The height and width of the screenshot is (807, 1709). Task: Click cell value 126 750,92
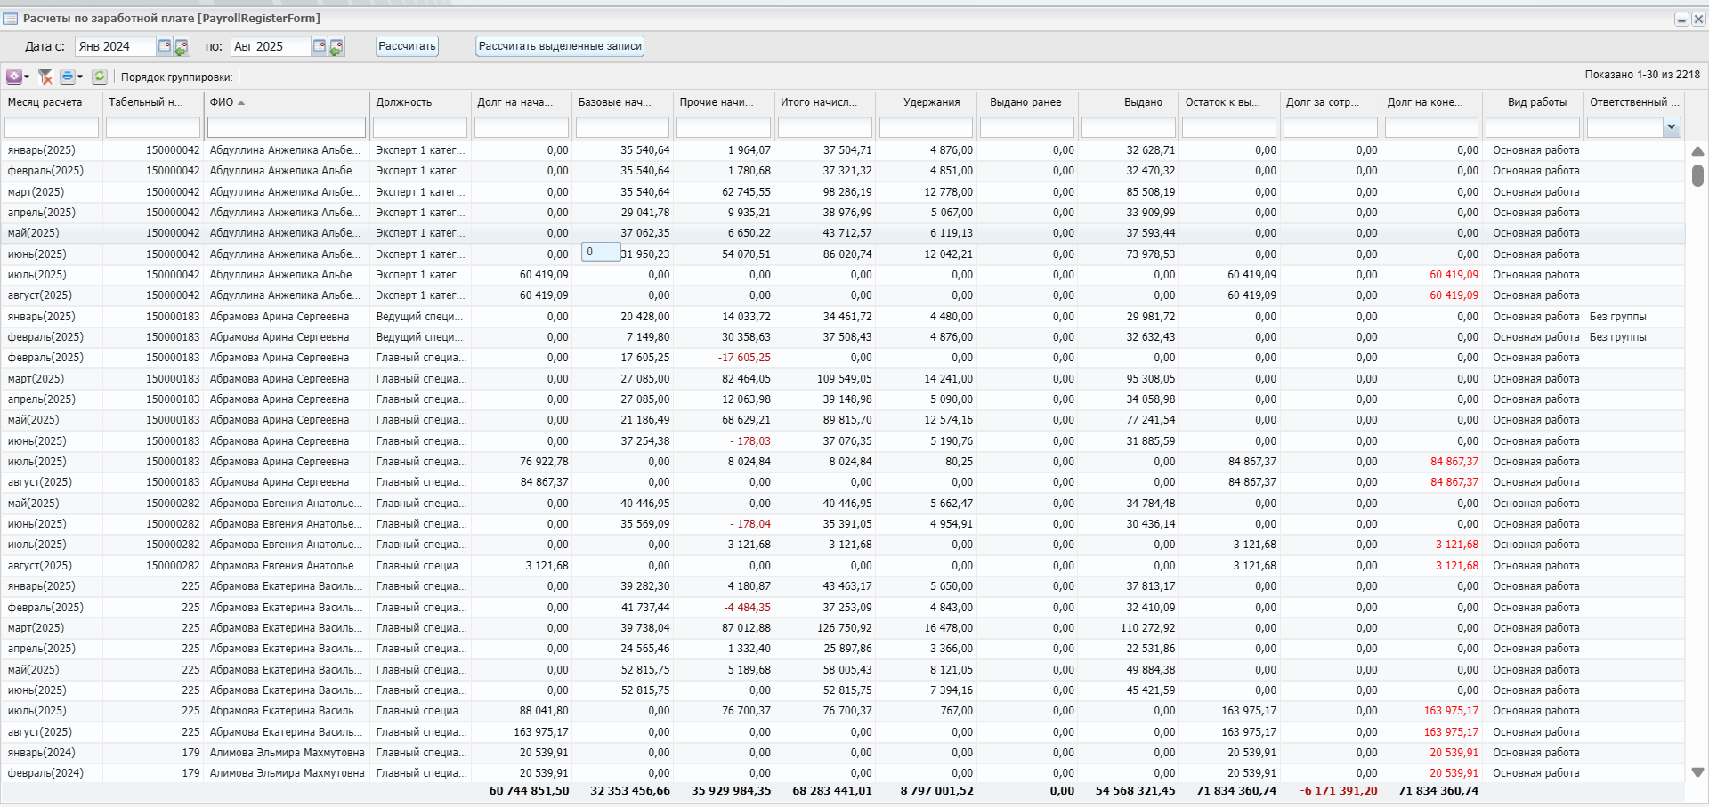click(x=843, y=628)
